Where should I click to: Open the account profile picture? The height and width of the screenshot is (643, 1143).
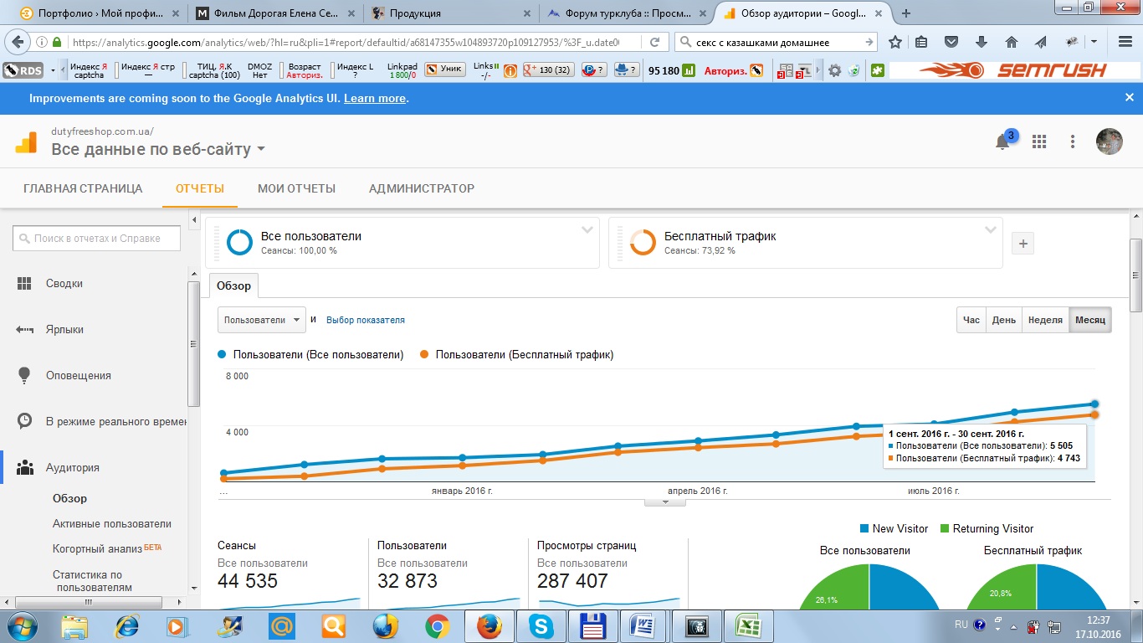point(1110,141)
